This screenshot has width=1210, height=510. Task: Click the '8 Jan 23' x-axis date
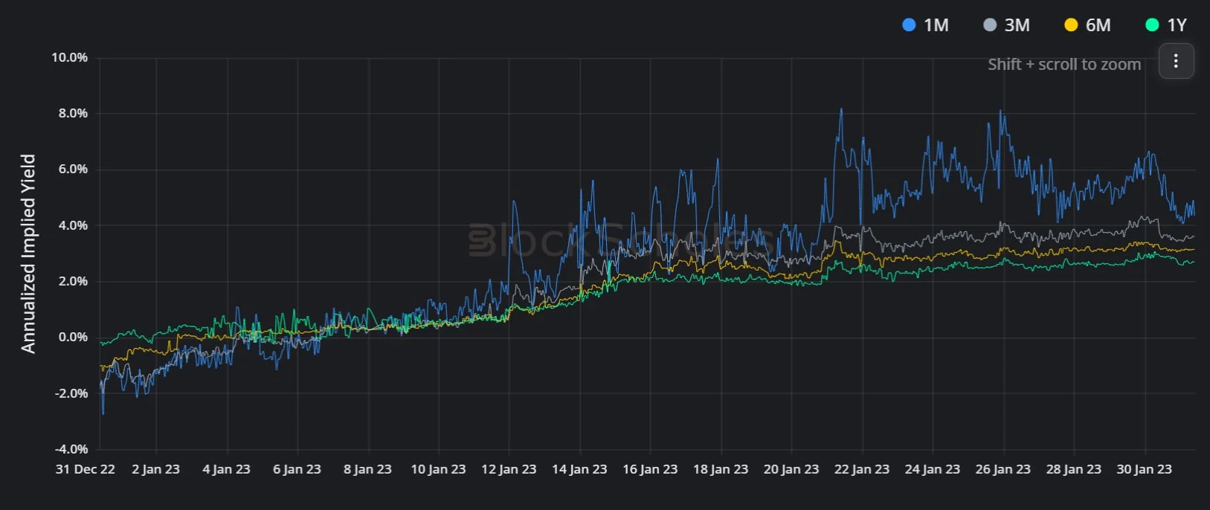pos(367,470)
